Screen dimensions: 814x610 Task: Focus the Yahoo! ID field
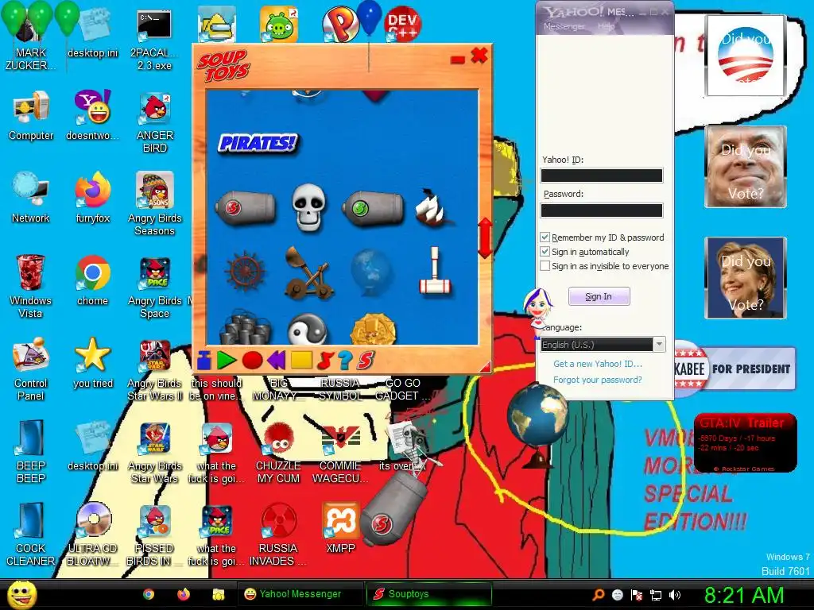click(602, 176)
